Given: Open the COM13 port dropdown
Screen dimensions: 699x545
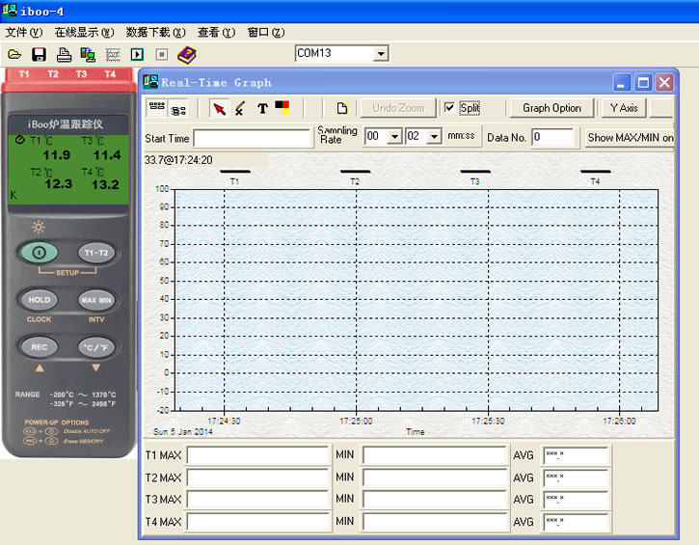Looking at the screenshot, I should pos(381,54).
